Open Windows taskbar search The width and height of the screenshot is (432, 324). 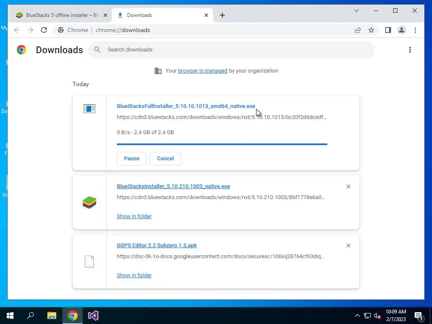pyautogui.click(x=30, y=316)
